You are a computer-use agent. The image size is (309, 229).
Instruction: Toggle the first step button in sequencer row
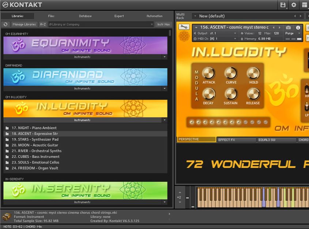point(192,122)
